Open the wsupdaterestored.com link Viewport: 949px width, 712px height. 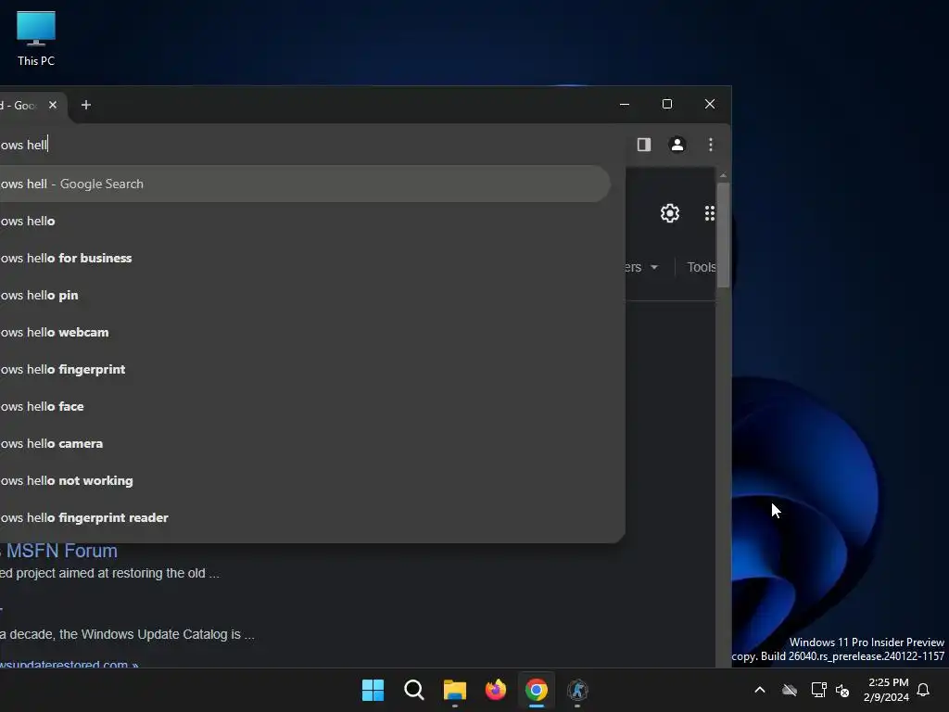69,664
